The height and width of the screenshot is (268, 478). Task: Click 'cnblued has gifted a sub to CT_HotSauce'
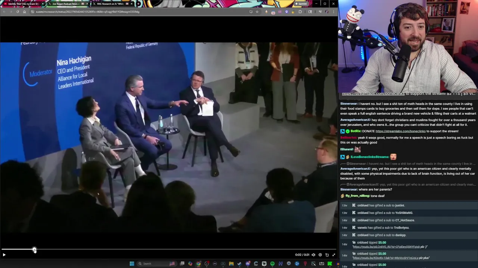pyautogui.click(x=386, y=220)
